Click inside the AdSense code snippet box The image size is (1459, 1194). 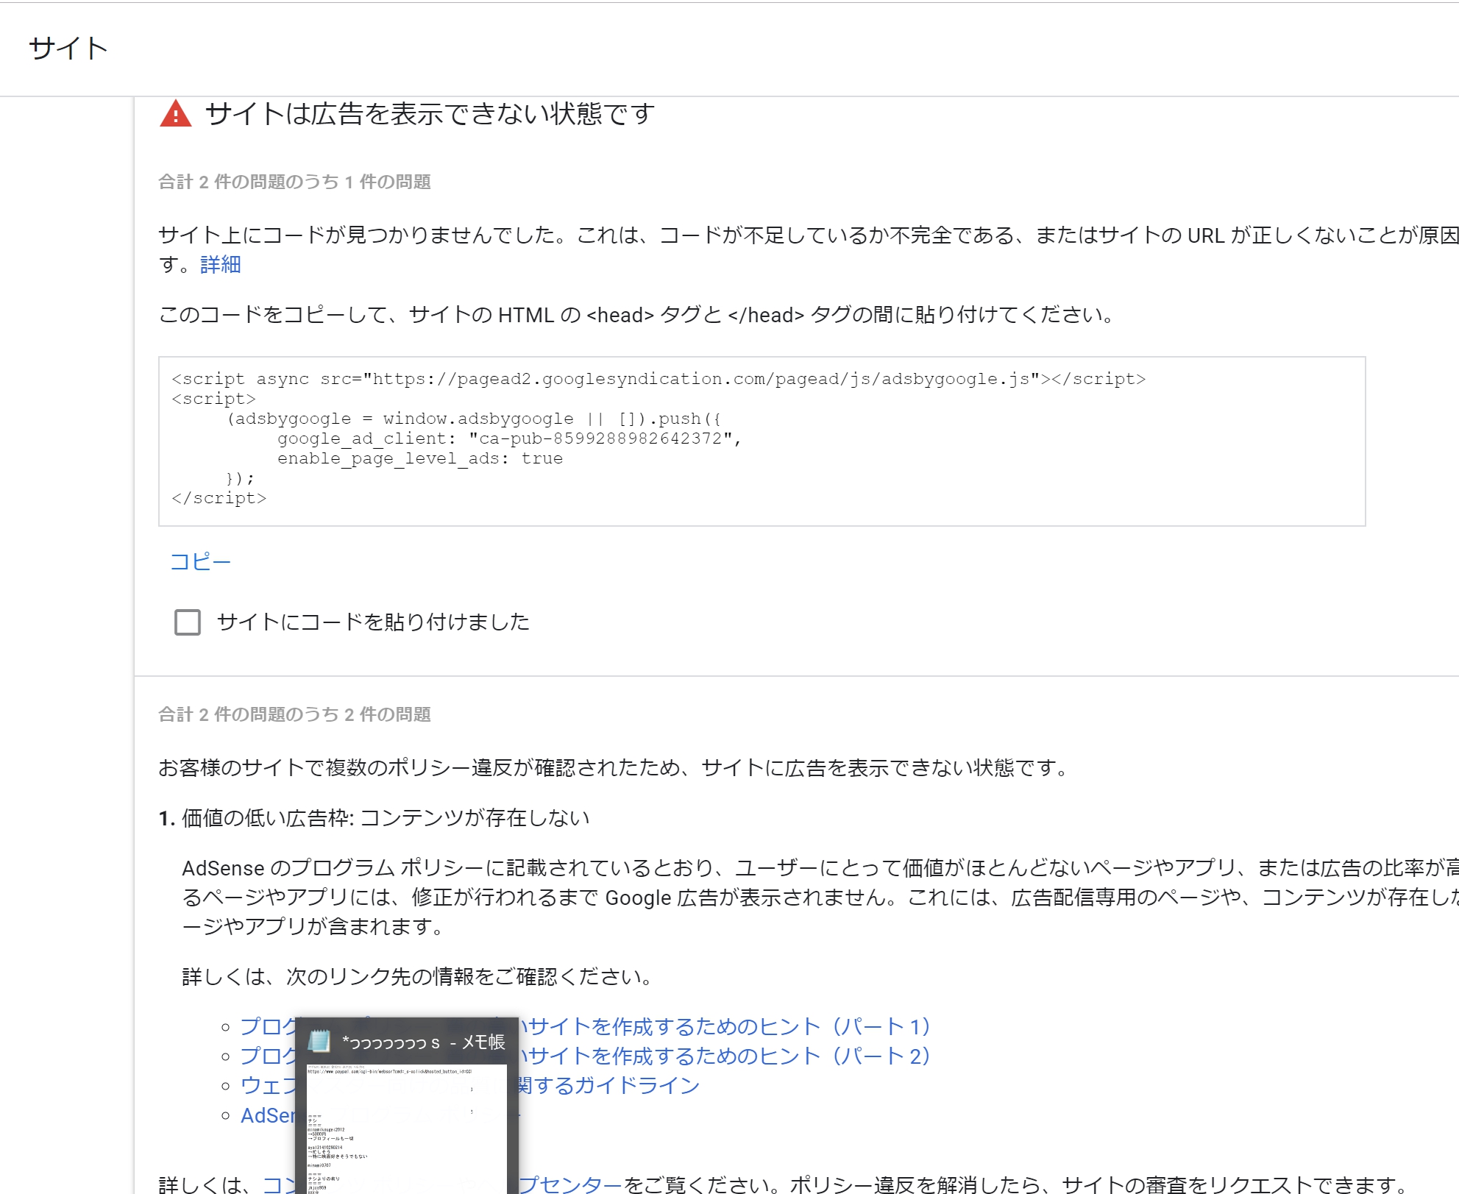pos(762,441)
